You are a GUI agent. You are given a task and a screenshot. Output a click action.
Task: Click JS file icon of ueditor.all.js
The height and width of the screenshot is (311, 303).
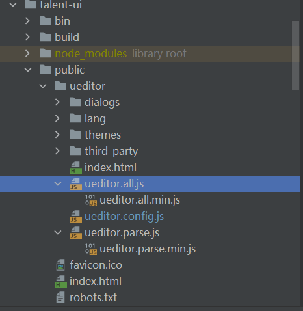[75, 184]
